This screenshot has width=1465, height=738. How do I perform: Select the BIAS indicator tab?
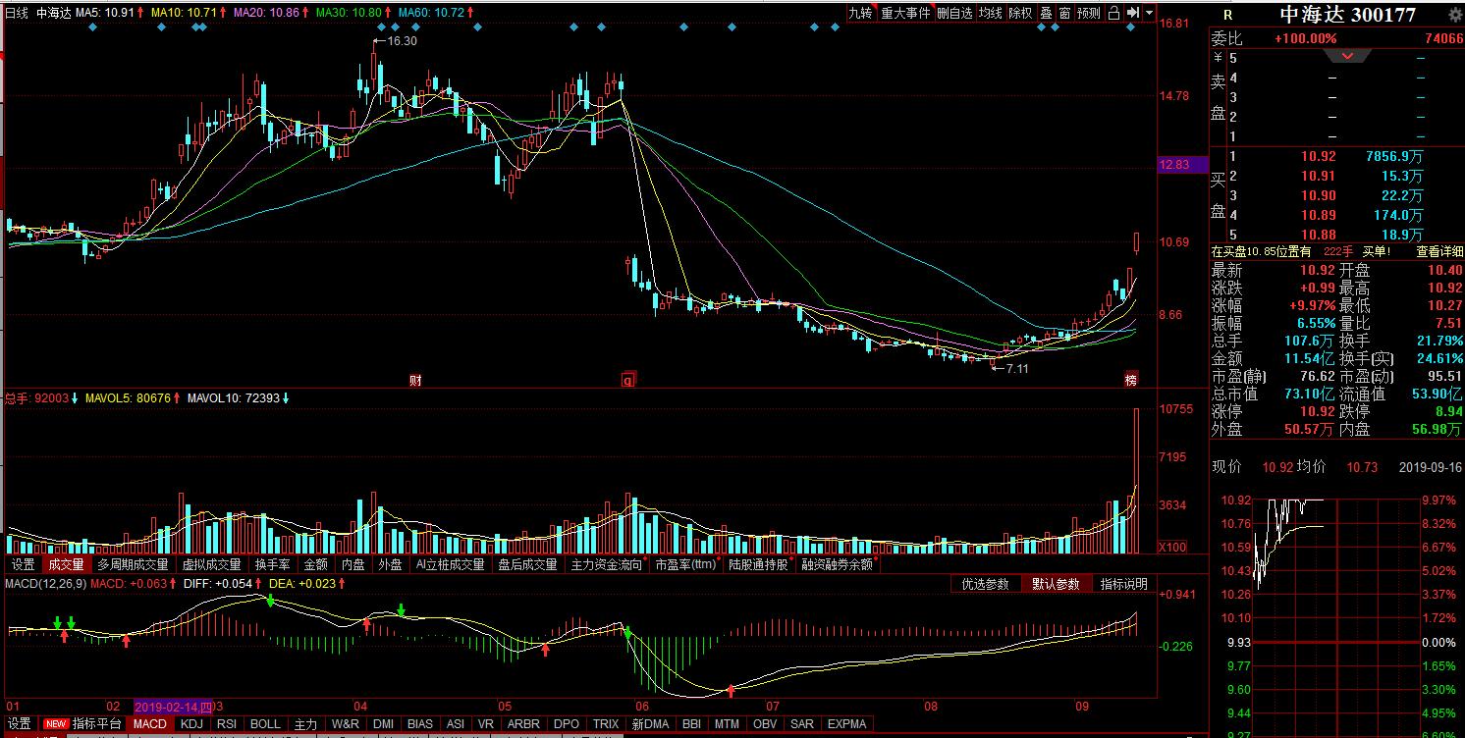point(420,724)
